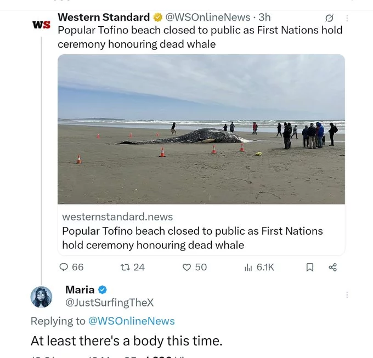Viewport: 373px width, 358px height.
Task: Open the westernstandard.news link card title
Action: coord(193,238)
